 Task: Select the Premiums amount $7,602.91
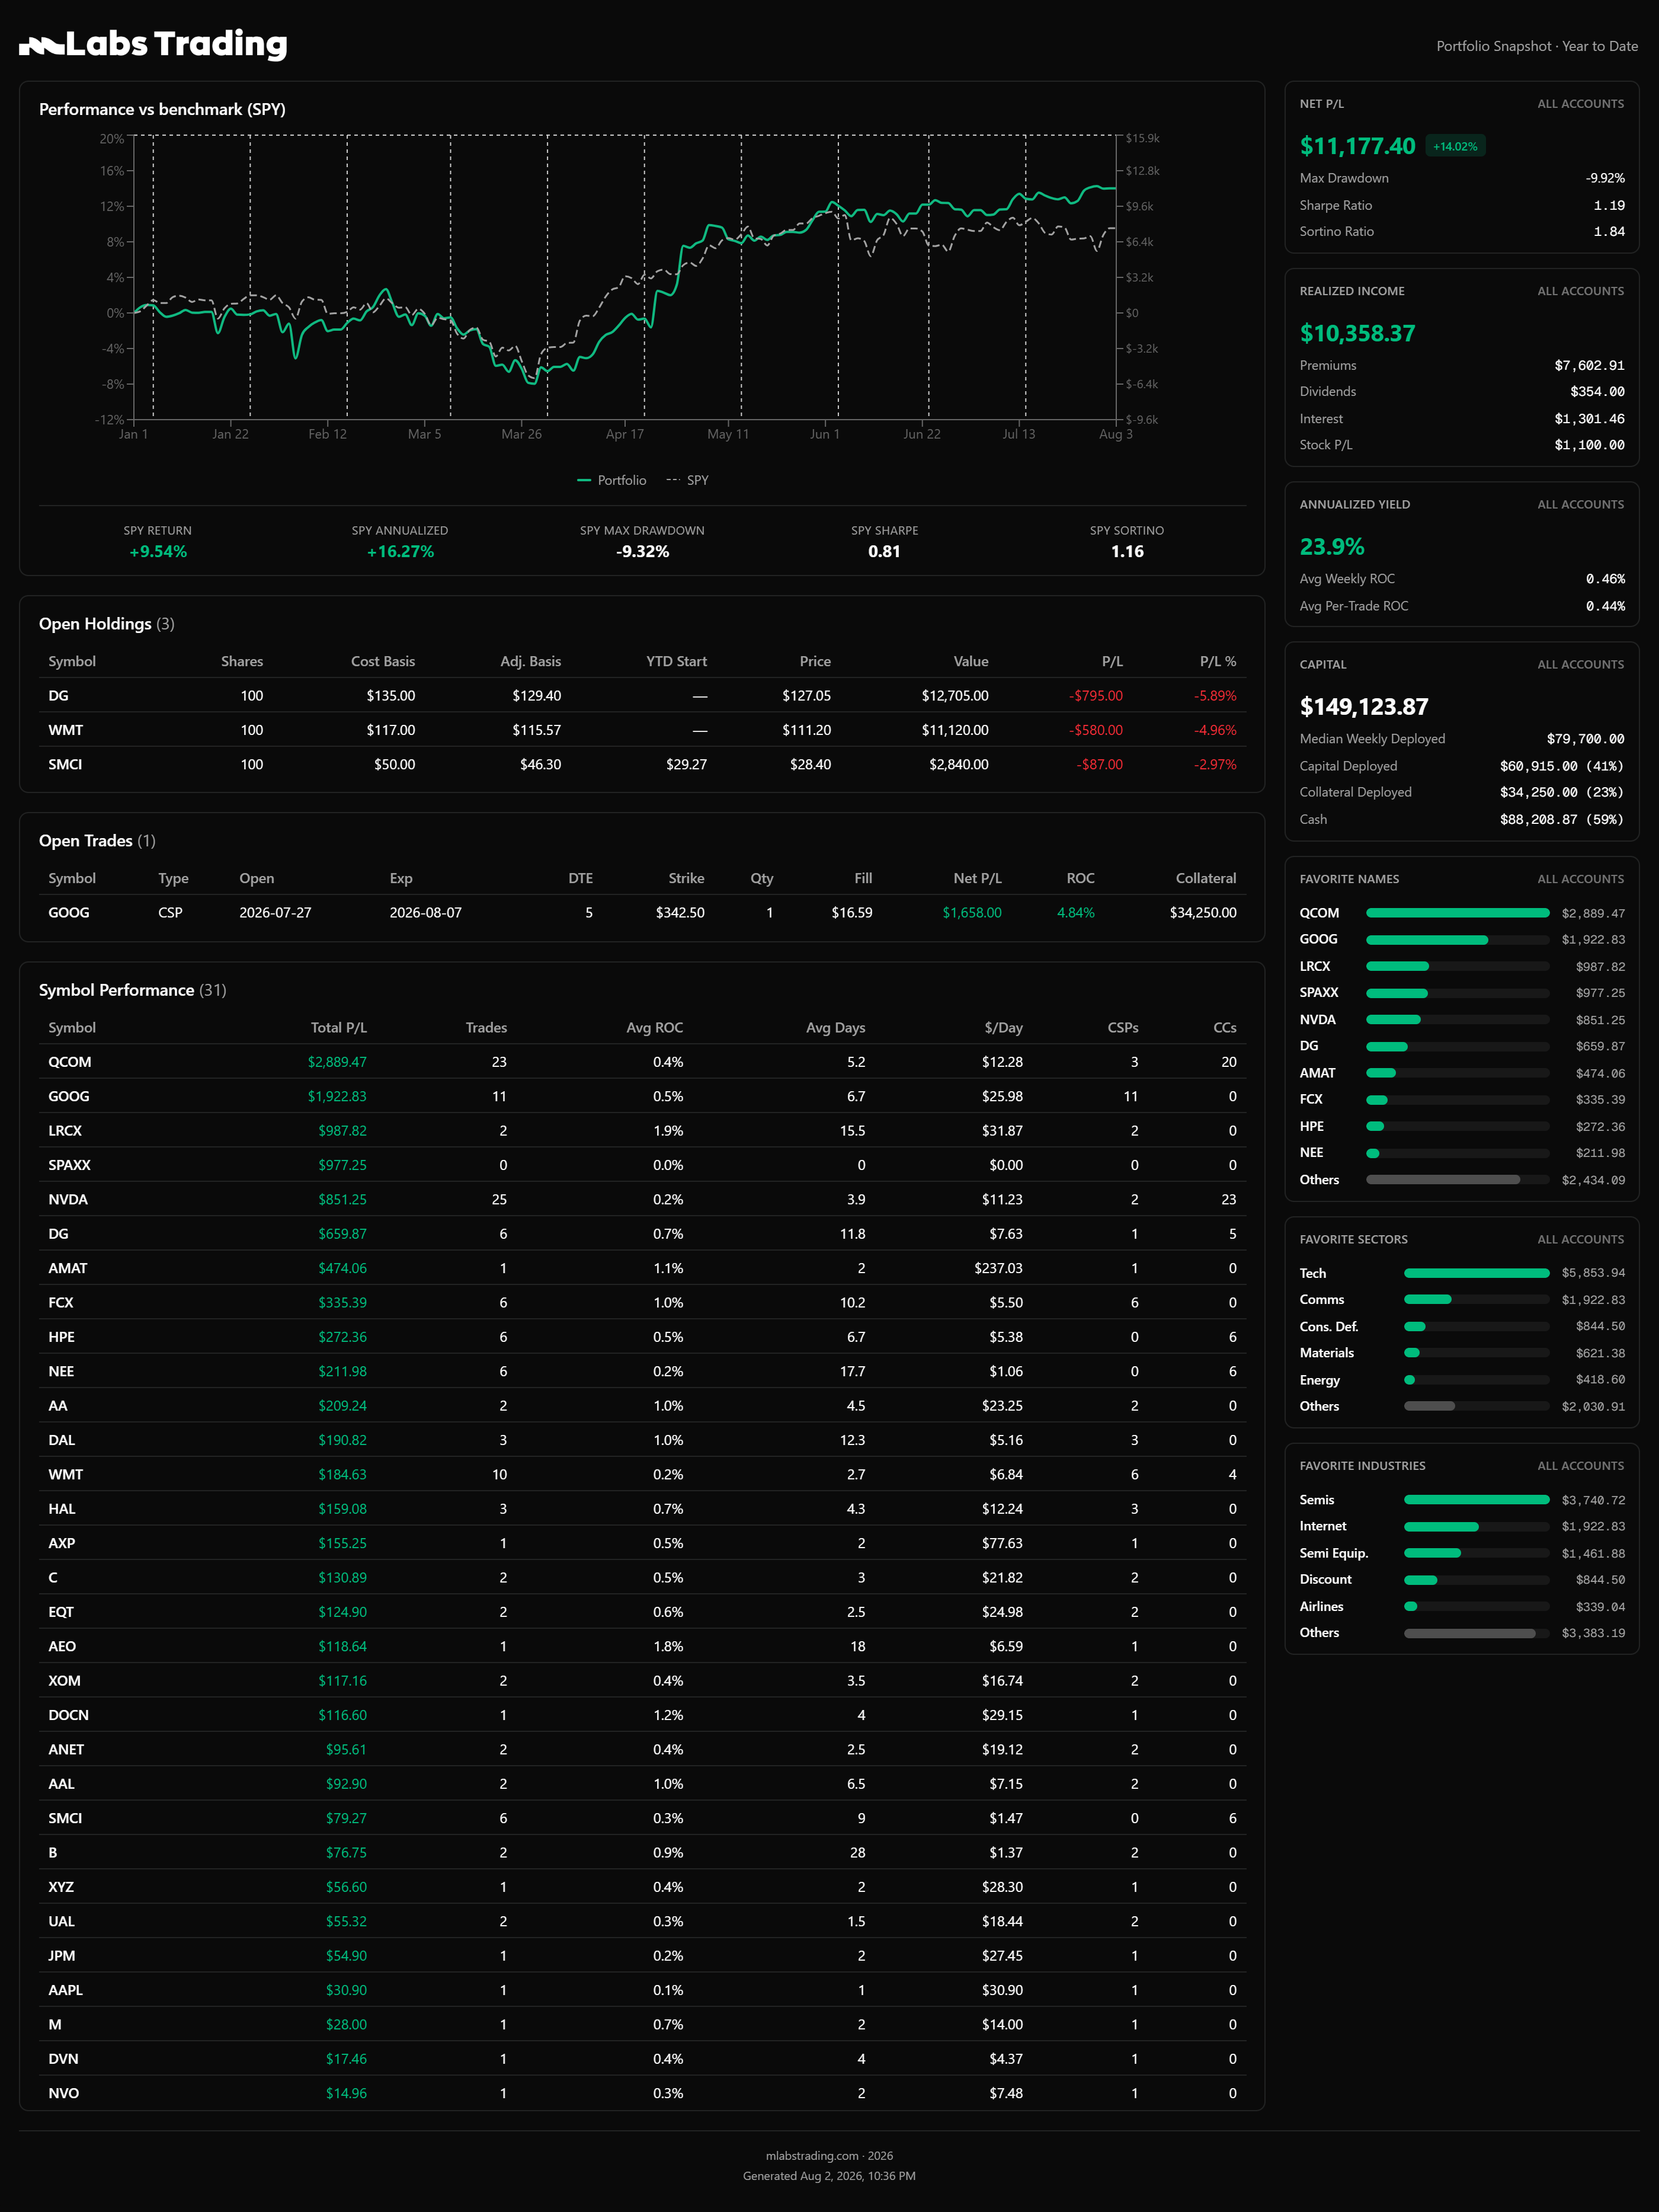1589,365
